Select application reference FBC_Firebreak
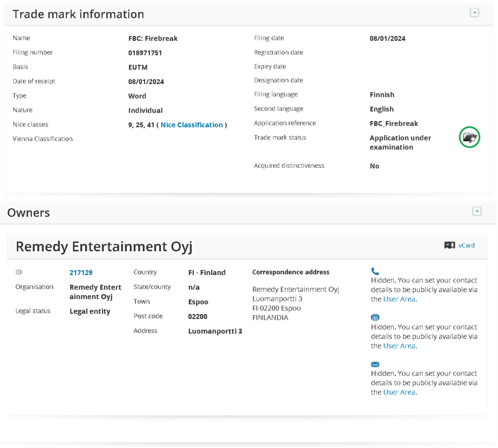Screen dimensions: 498x448 (394, 124)
